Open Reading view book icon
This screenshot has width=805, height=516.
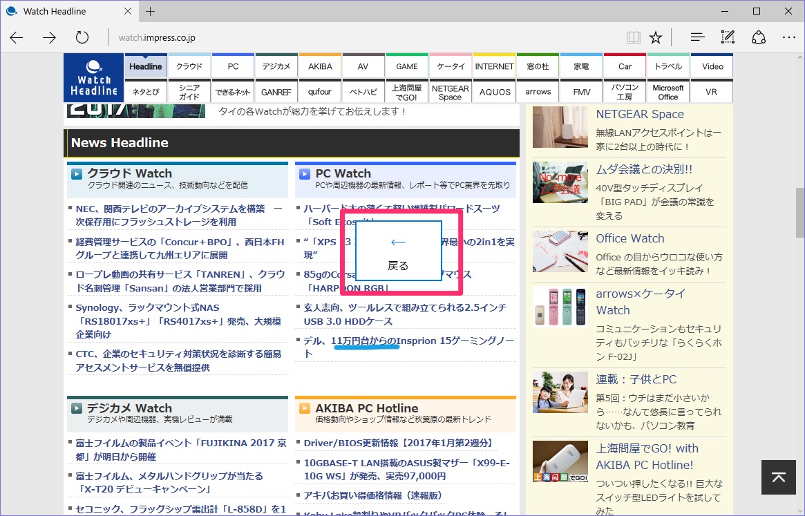tap(634, 37)
